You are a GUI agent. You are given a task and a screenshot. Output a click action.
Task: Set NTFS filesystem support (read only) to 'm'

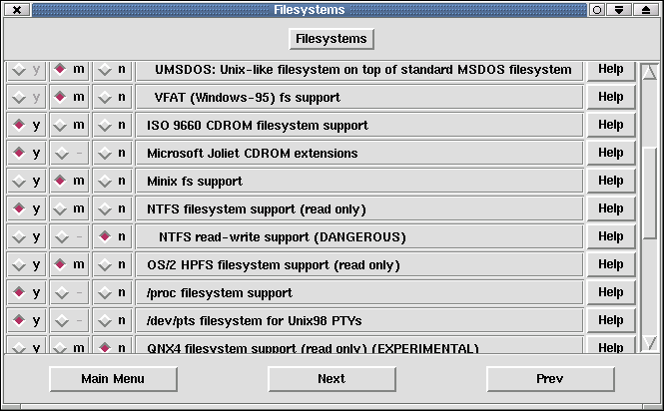68,209
